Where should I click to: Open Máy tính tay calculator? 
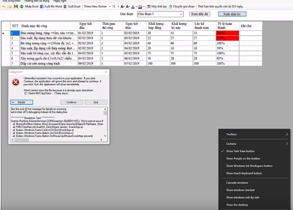tap(157, 7)
